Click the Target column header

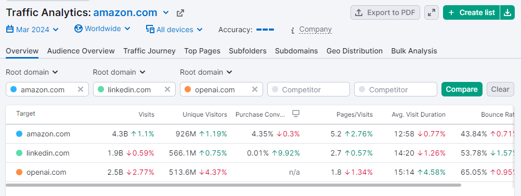[x=25, y=114]
